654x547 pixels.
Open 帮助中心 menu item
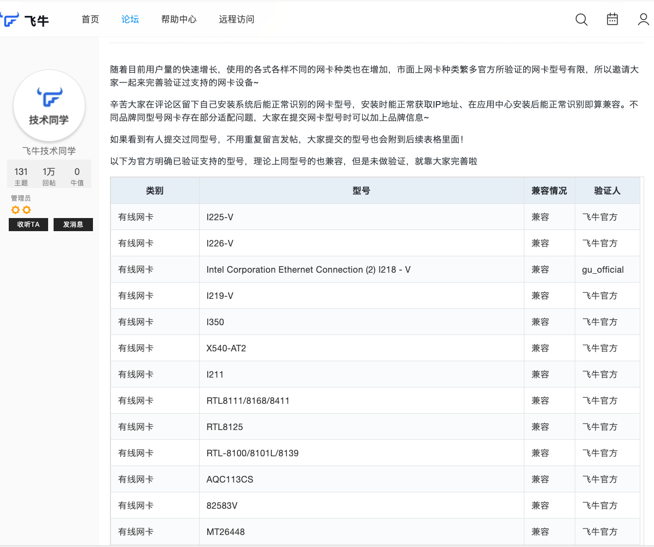pos(179,19)
